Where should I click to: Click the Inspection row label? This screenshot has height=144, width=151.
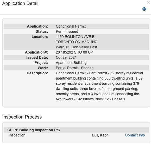[x=17, y=135]
